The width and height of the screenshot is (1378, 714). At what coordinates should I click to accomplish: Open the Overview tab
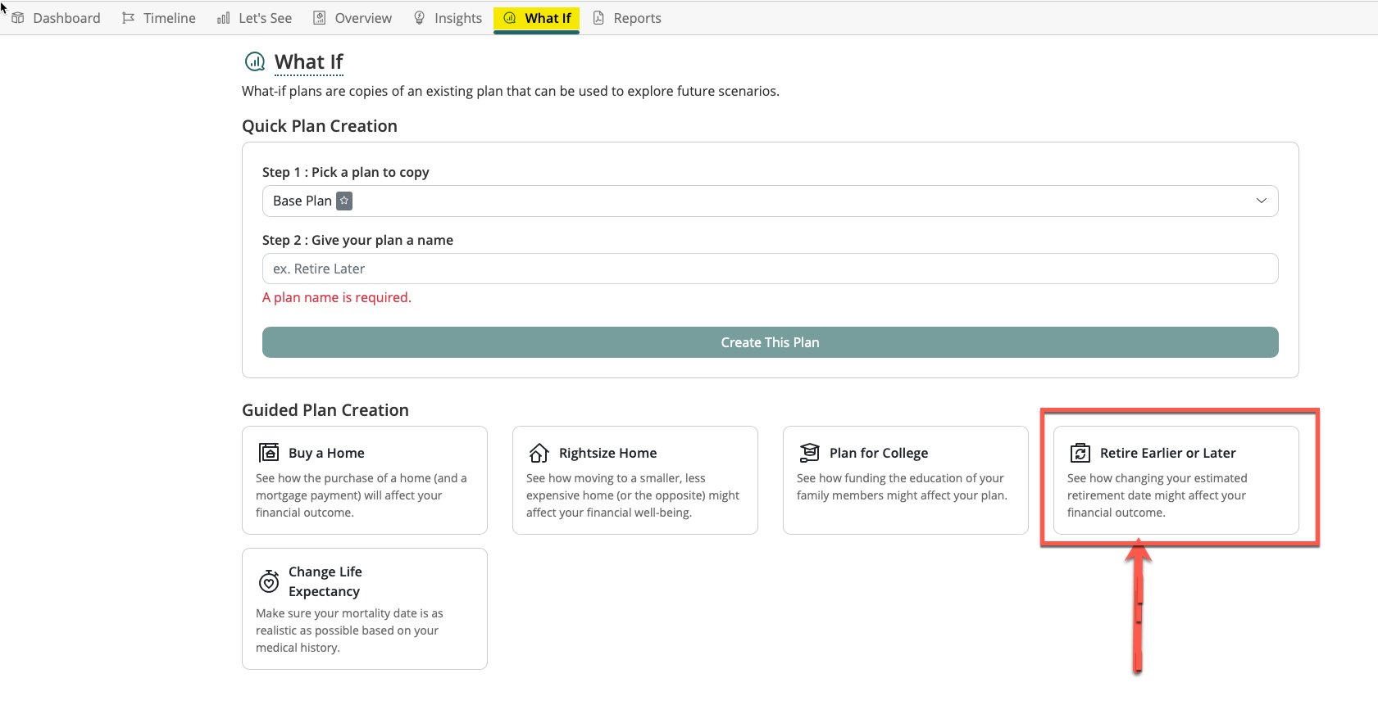coord(353,18)
